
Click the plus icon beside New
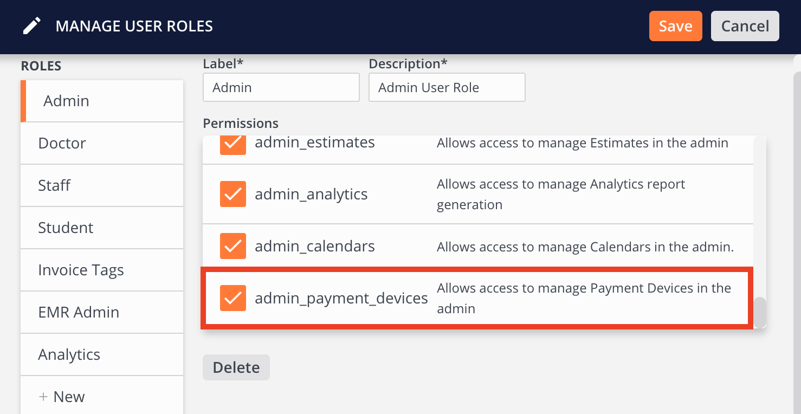click(43, 397)
